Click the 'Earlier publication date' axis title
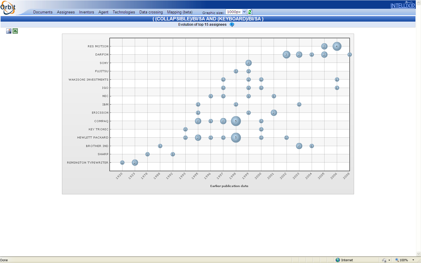 coord(229,186)
